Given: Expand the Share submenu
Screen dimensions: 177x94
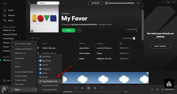Looking at the screenshot, I should tap(24, 90).
